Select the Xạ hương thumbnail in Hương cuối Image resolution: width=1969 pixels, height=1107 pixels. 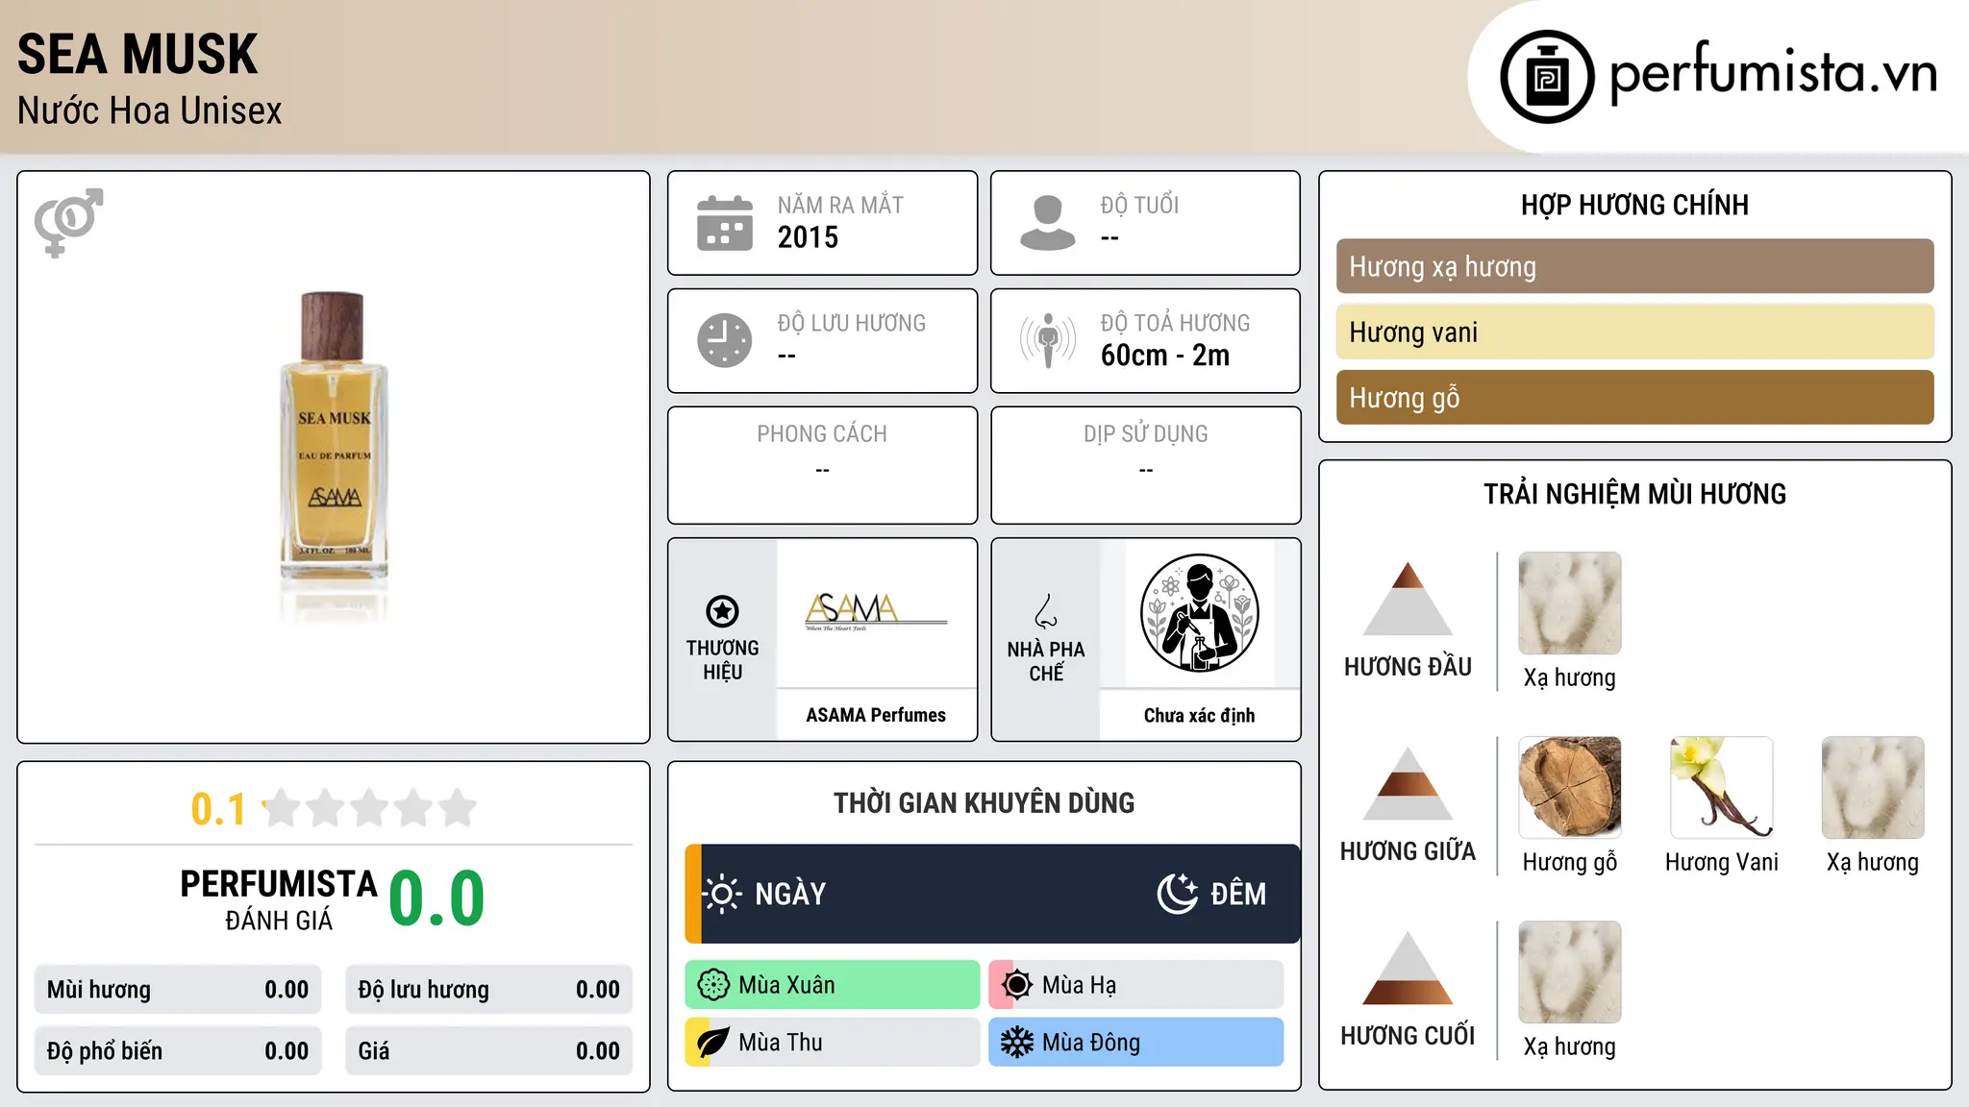click(1569, 972)
